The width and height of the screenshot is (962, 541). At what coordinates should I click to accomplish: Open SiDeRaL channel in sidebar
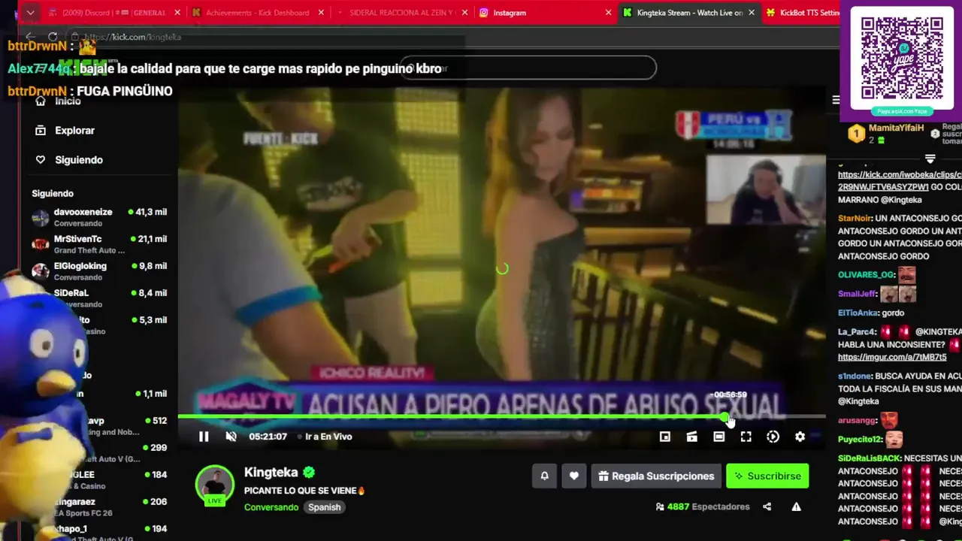[x=99, y=298]
